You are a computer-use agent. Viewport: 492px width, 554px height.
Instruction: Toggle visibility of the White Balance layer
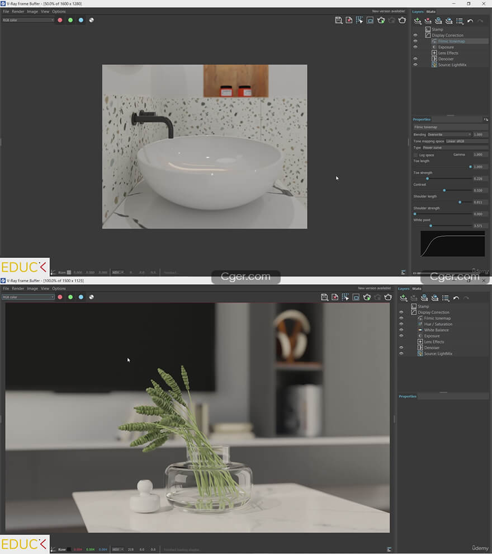(x=401, y=330)
